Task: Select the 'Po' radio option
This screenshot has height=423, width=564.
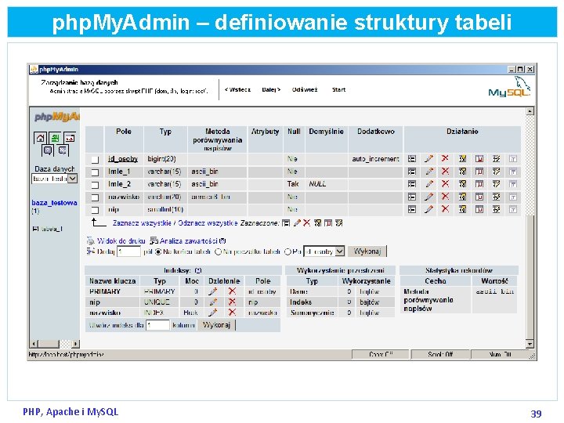Action: 287,251
